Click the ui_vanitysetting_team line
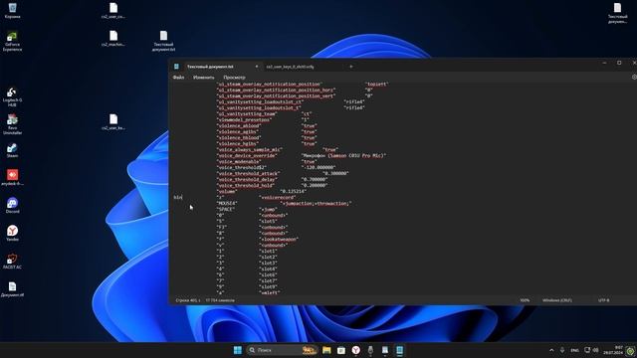Image resolution: width=637 pixels, height=358 pixels. click(264, 113)
